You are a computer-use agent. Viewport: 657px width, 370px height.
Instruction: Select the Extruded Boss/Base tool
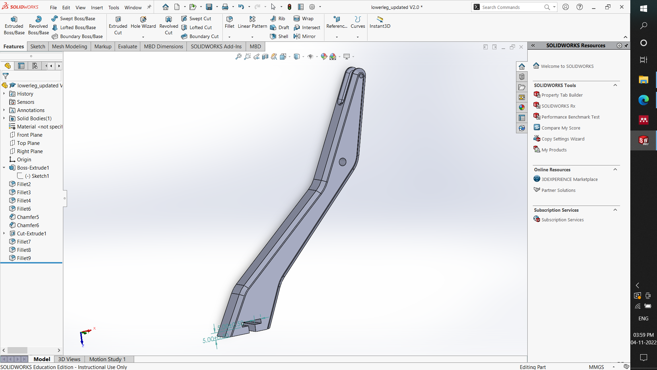[14, 25]
